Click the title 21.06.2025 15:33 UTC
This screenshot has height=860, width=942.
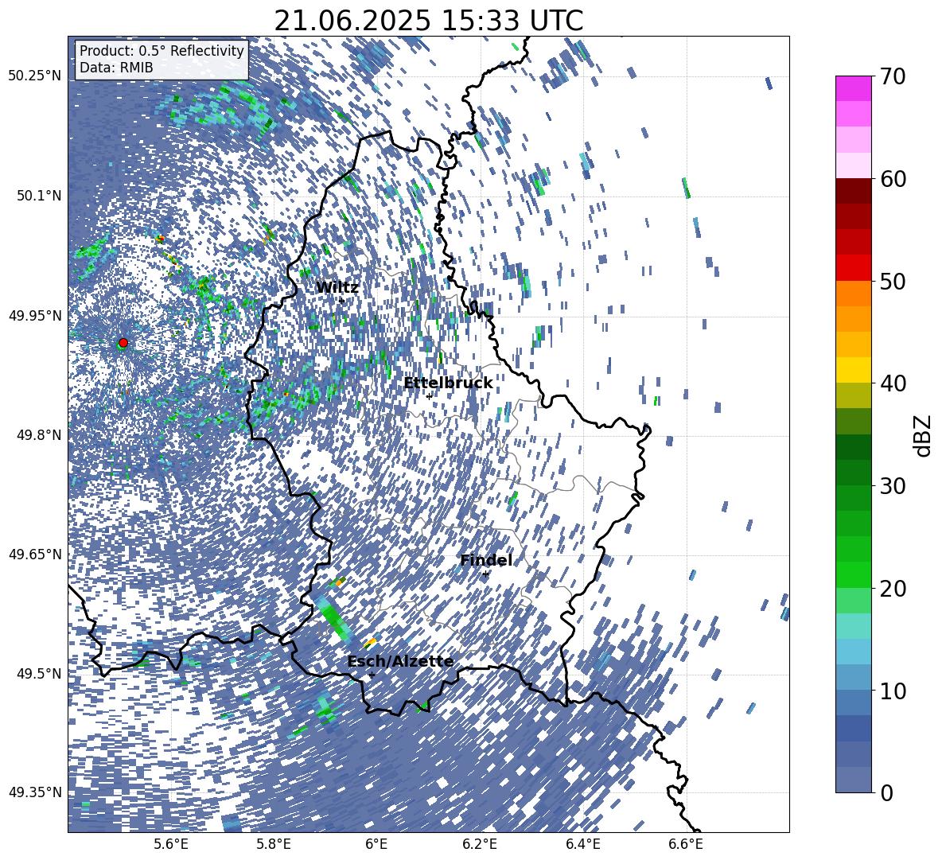coord(428,21)
